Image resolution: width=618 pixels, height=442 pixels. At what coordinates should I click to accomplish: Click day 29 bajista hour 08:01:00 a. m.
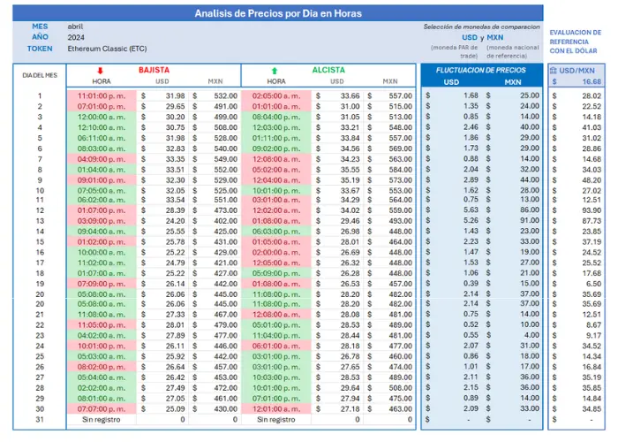102,399
